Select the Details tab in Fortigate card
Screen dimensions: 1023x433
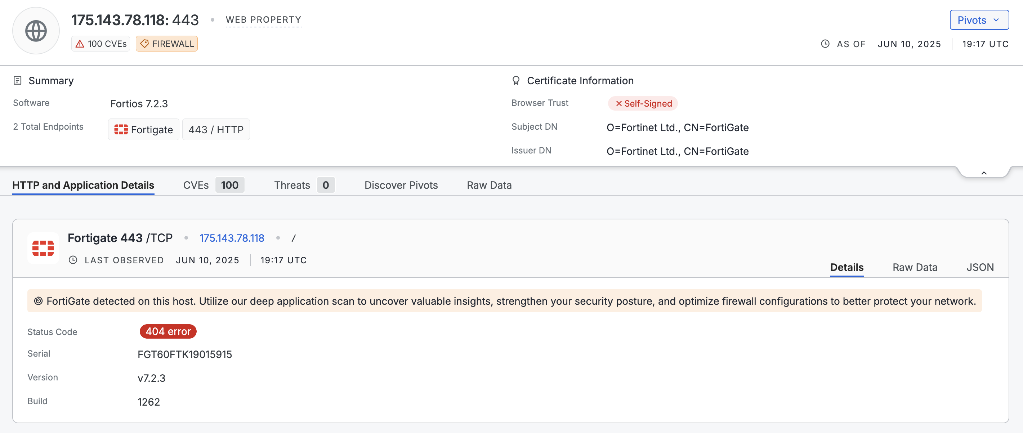pyautogui.click(x=846, y=267)
